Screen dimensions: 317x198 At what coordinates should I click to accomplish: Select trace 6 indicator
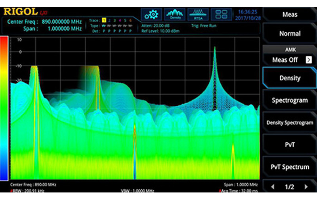pos(130,20)
